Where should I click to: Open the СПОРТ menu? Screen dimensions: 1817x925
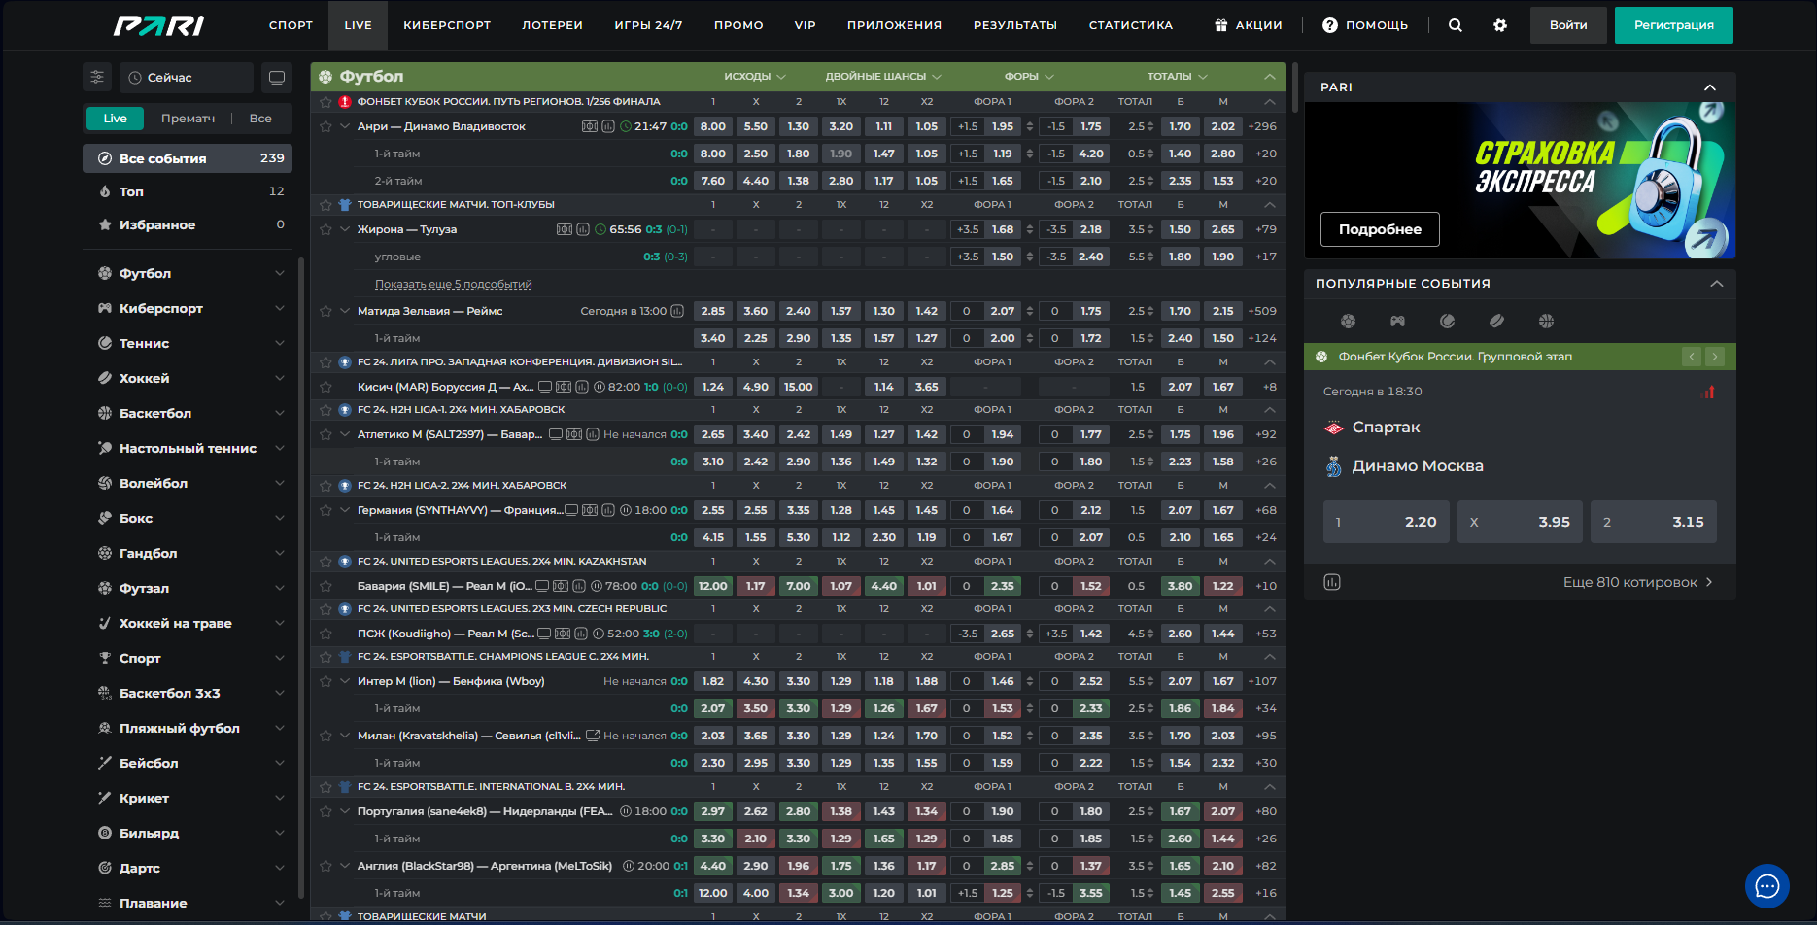pos(291,25)
